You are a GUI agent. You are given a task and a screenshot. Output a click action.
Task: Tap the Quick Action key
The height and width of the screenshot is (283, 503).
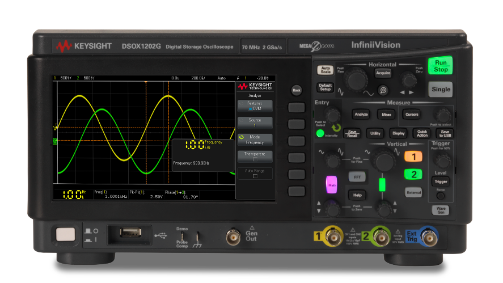(422, 133)
